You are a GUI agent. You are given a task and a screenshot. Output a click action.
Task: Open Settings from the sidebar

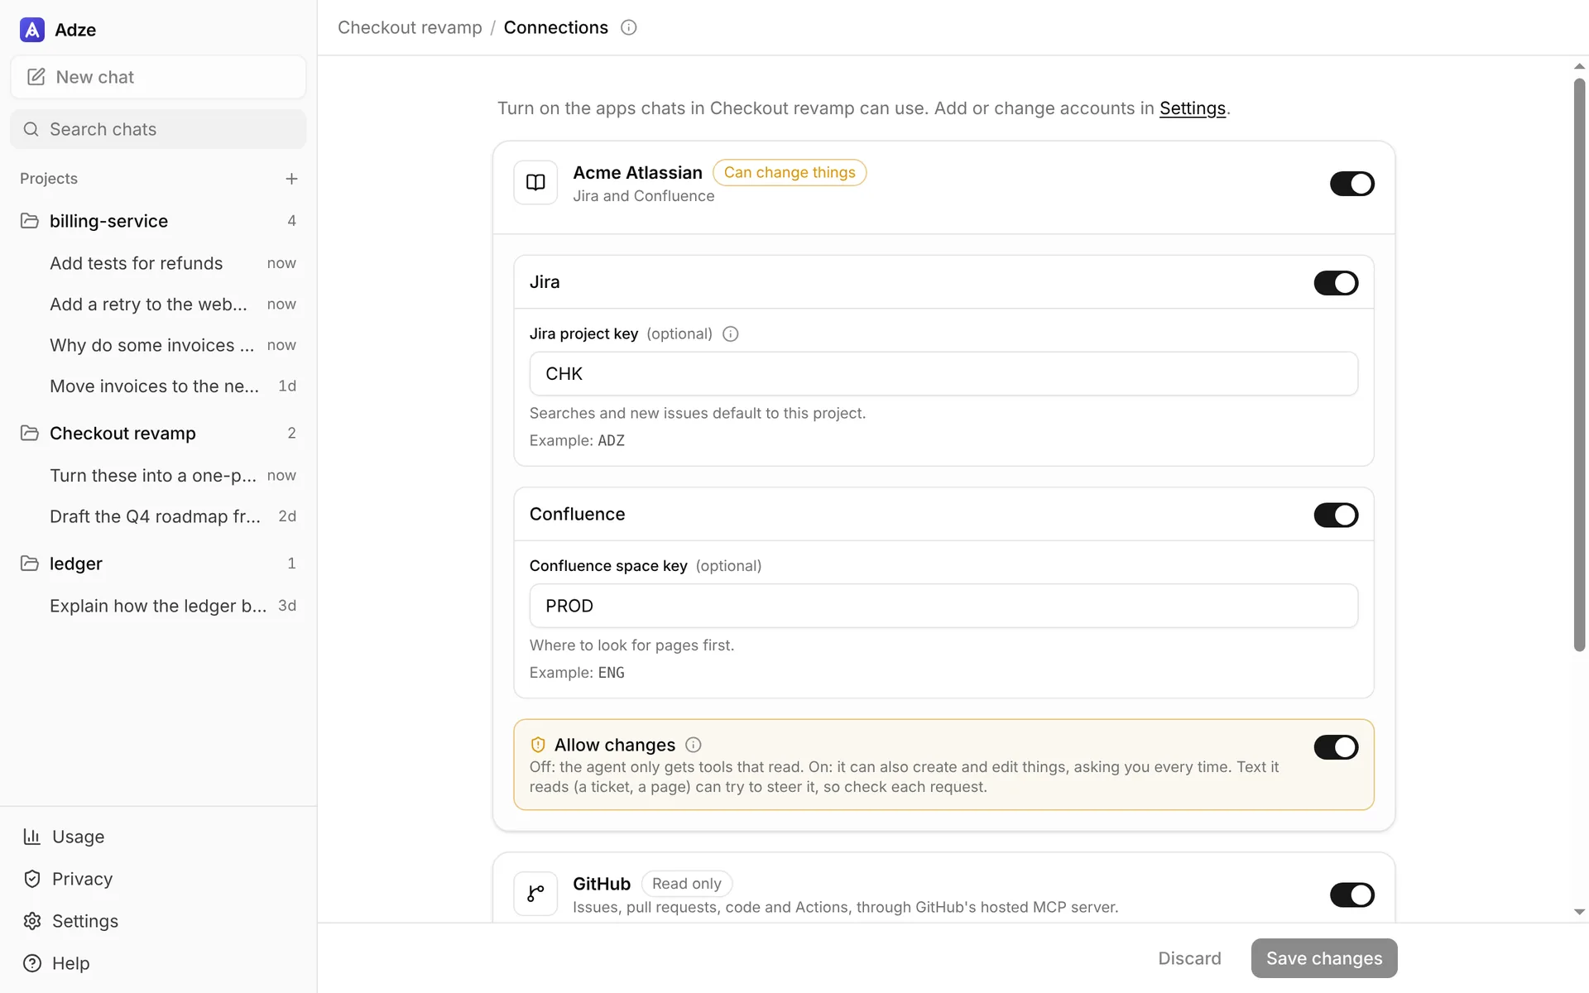coord(158,921)
